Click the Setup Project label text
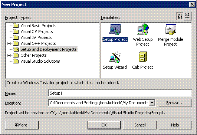The height and width of the screenshot is (135, 197). (x=115, y=39)
